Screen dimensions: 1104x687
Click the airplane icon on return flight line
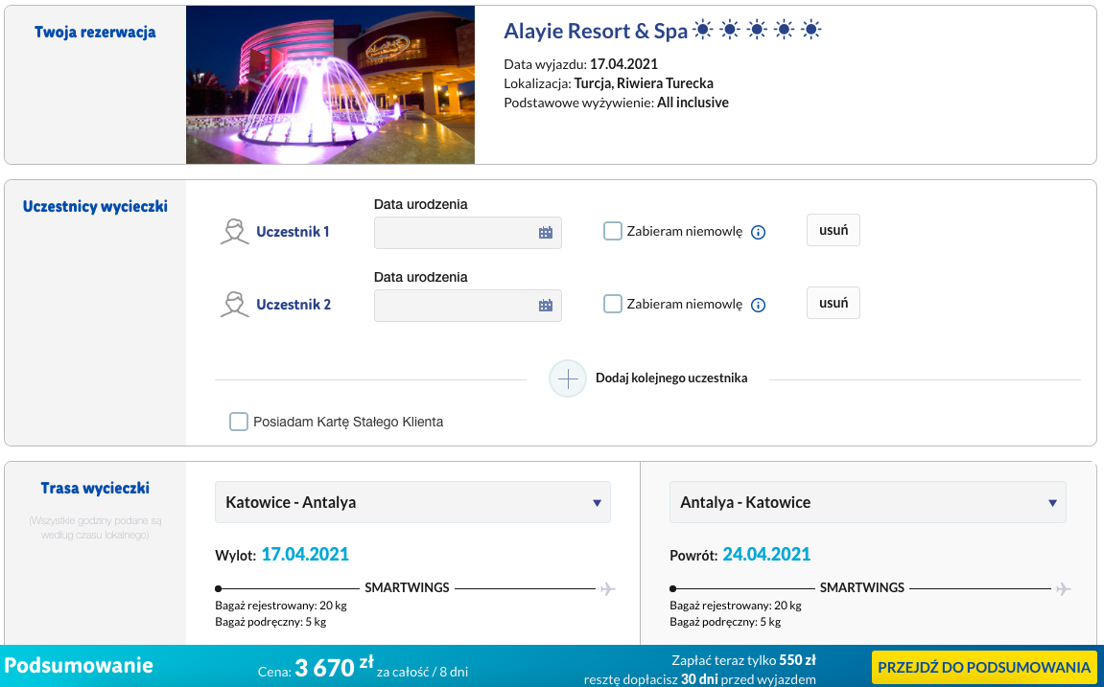coord(1063,588)
